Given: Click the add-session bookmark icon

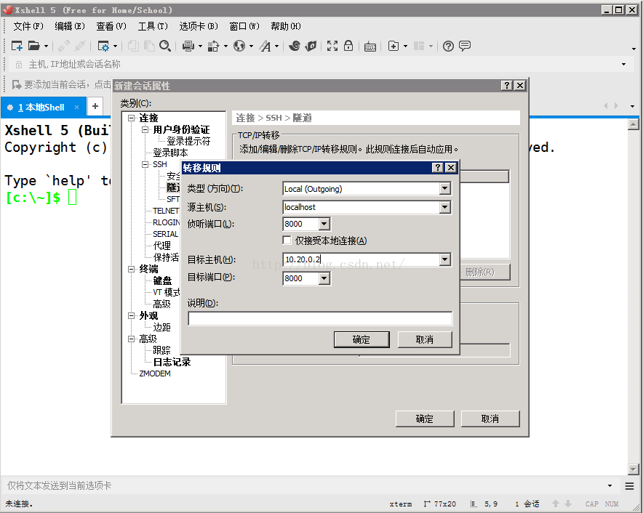Looking at the screenshot, I should pos(17,84).
